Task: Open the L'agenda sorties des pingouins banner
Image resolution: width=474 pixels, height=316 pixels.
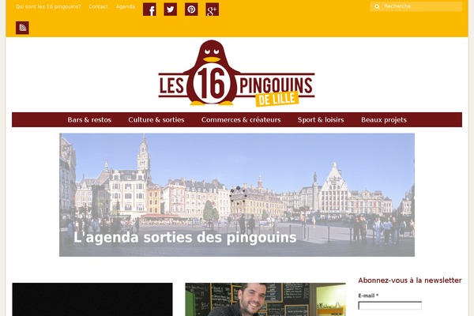Action: pyautogui.click(x=237, y=195)
